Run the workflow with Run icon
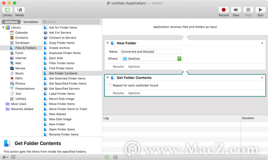This screenshot has height=160, width=268. 260,10
